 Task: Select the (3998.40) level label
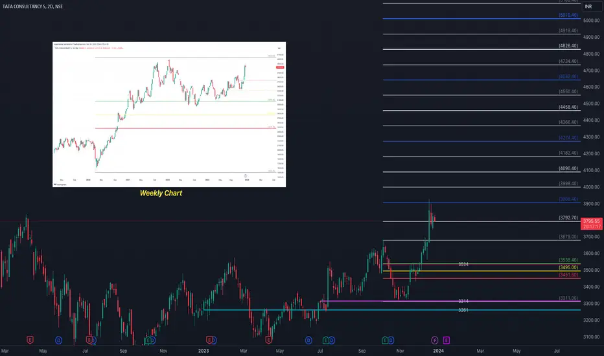(568, 184)
